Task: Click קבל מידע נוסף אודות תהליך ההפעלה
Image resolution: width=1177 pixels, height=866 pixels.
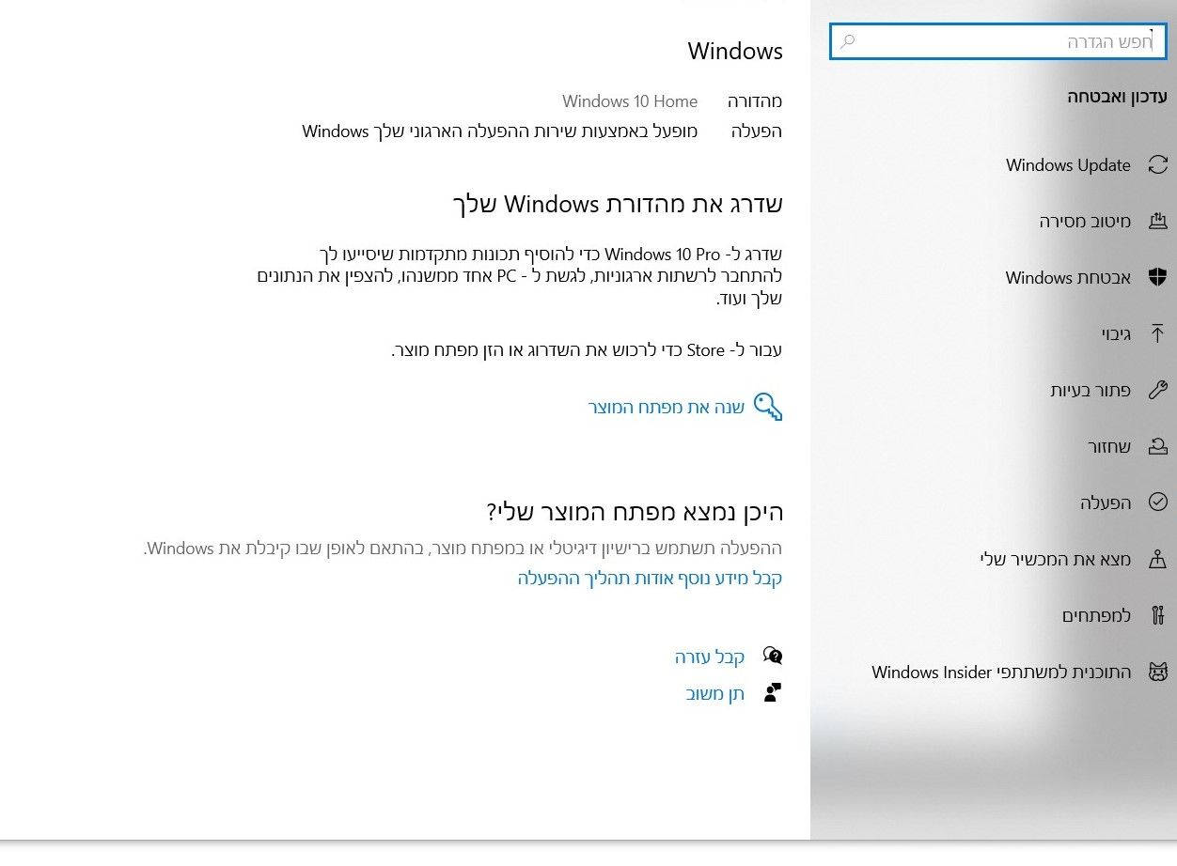Action: [650, 578]
